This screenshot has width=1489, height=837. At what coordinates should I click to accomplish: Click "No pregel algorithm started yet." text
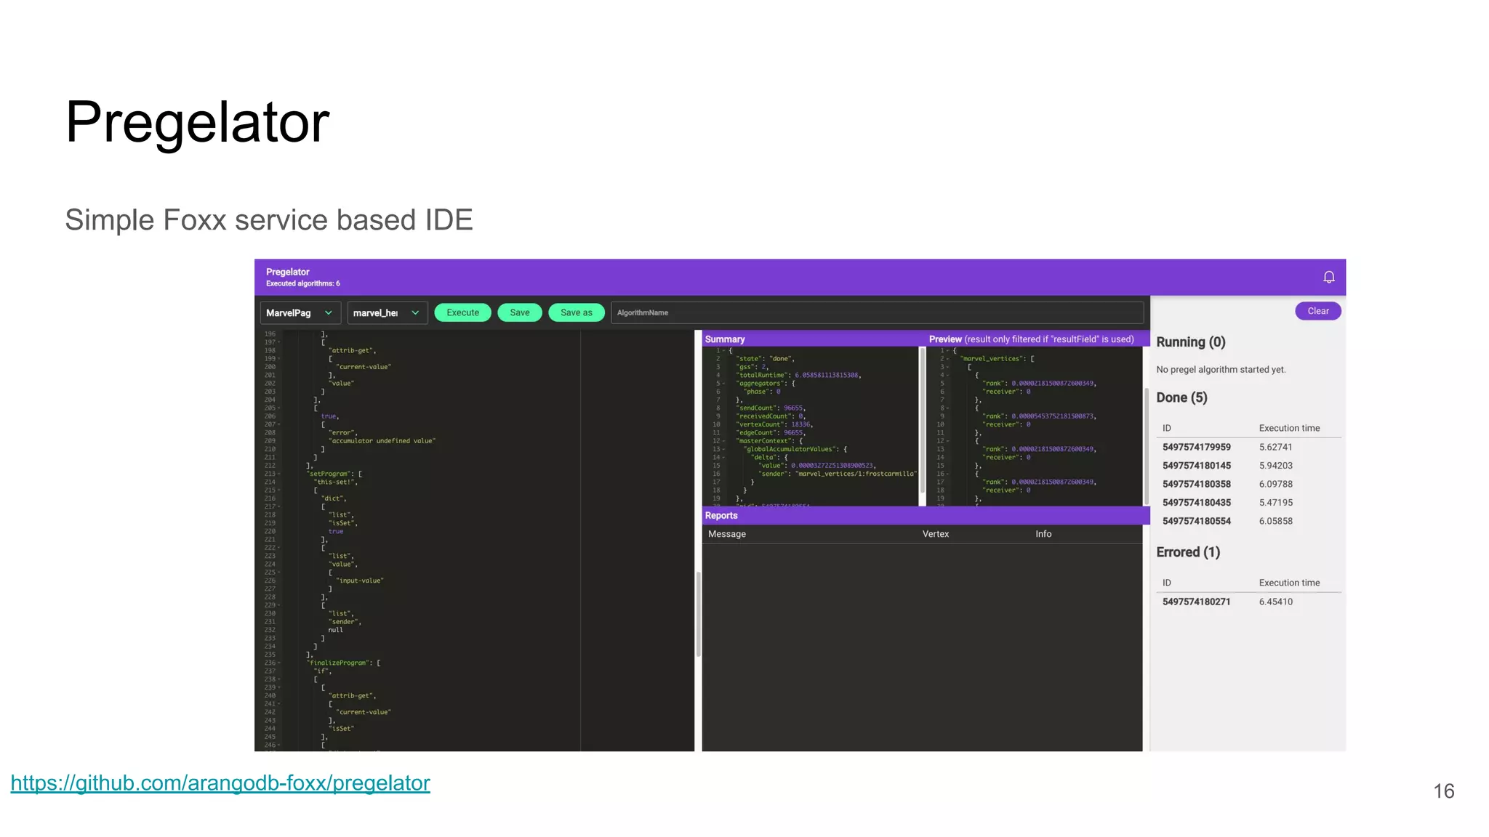coord(1221,370)
